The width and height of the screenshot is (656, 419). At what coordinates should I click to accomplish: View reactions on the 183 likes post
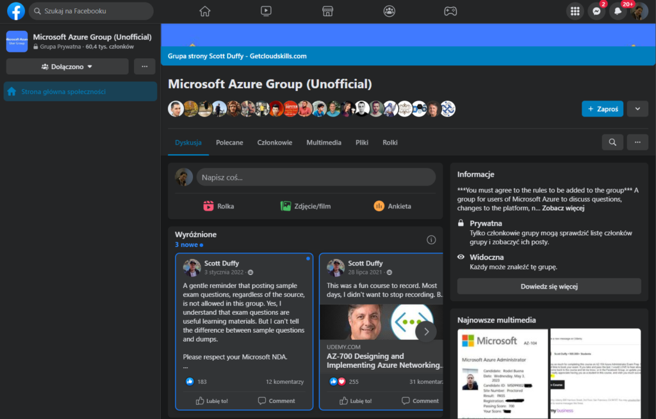coord(196,381)
